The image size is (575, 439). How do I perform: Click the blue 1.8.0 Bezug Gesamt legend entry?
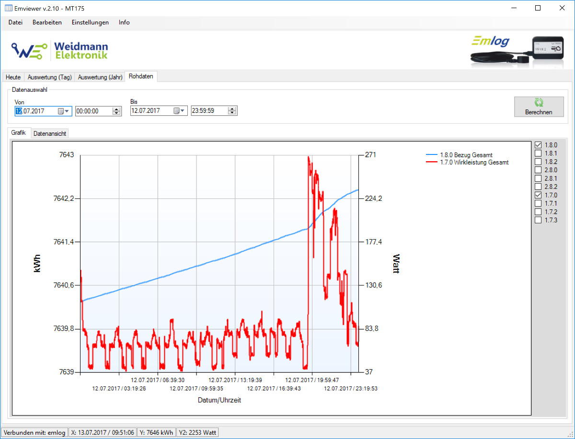(x=466, y=155)
